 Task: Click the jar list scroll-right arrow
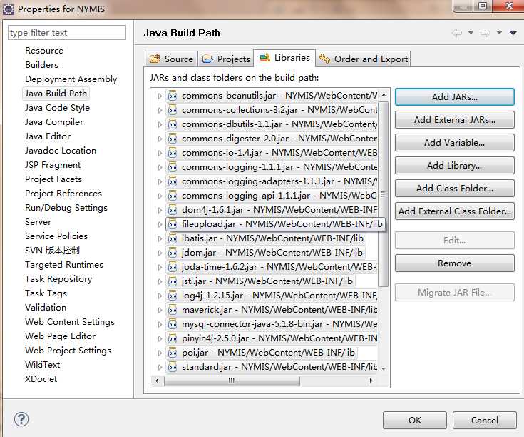371,381
